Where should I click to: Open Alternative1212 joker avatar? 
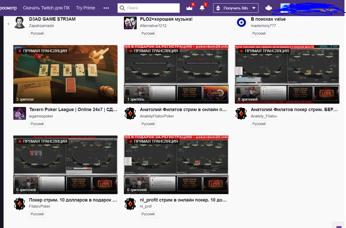coord(130,23)
